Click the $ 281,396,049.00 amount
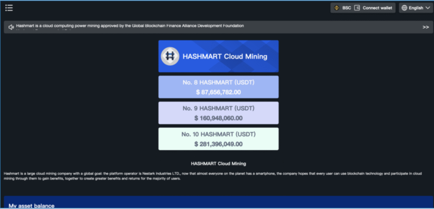Viewport: 434px width, 209px height. [218, 144]
